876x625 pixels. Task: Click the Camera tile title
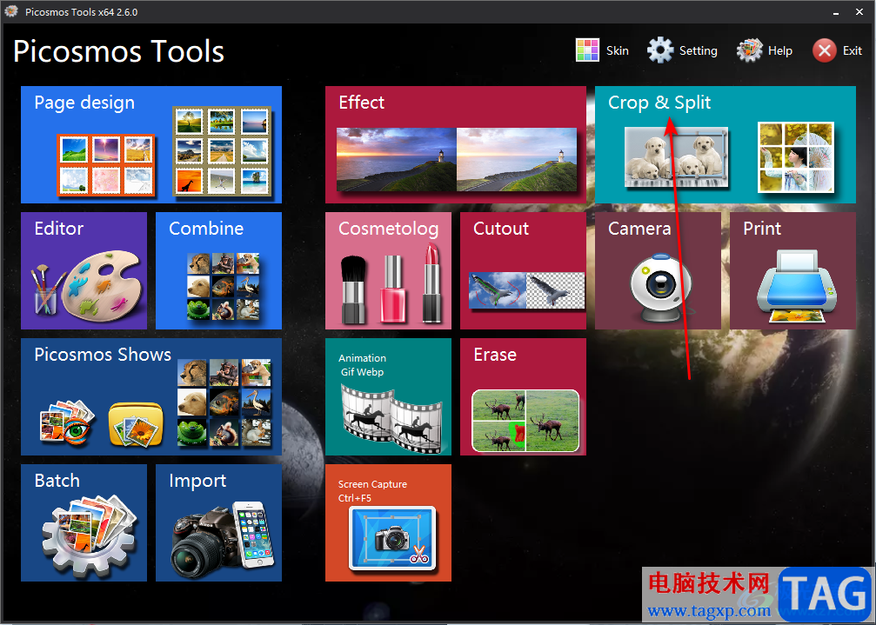click(639, 229)
